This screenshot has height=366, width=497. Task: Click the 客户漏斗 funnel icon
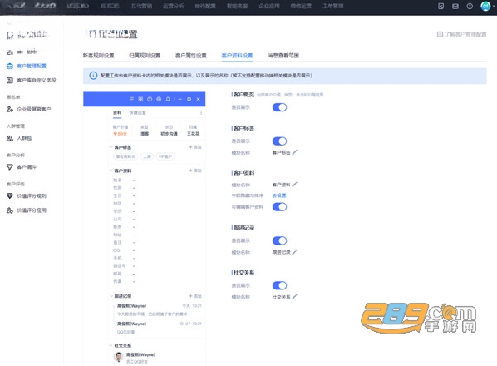[10, 167]
